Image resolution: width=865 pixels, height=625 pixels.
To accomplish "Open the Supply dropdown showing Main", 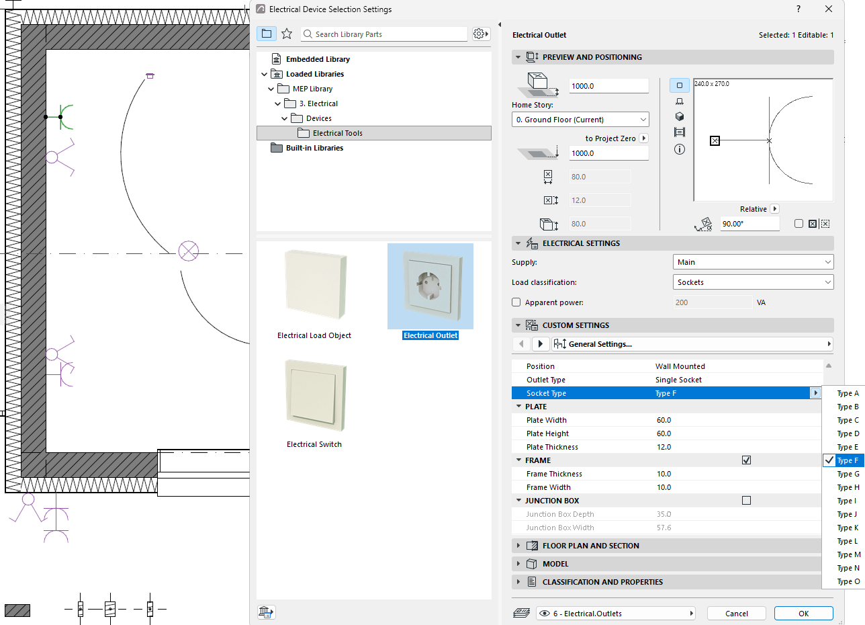I will [x=753, y=262].
